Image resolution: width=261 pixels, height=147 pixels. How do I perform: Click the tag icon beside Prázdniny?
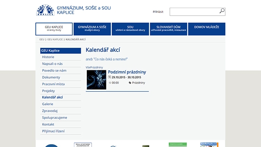tap(130, 83)
